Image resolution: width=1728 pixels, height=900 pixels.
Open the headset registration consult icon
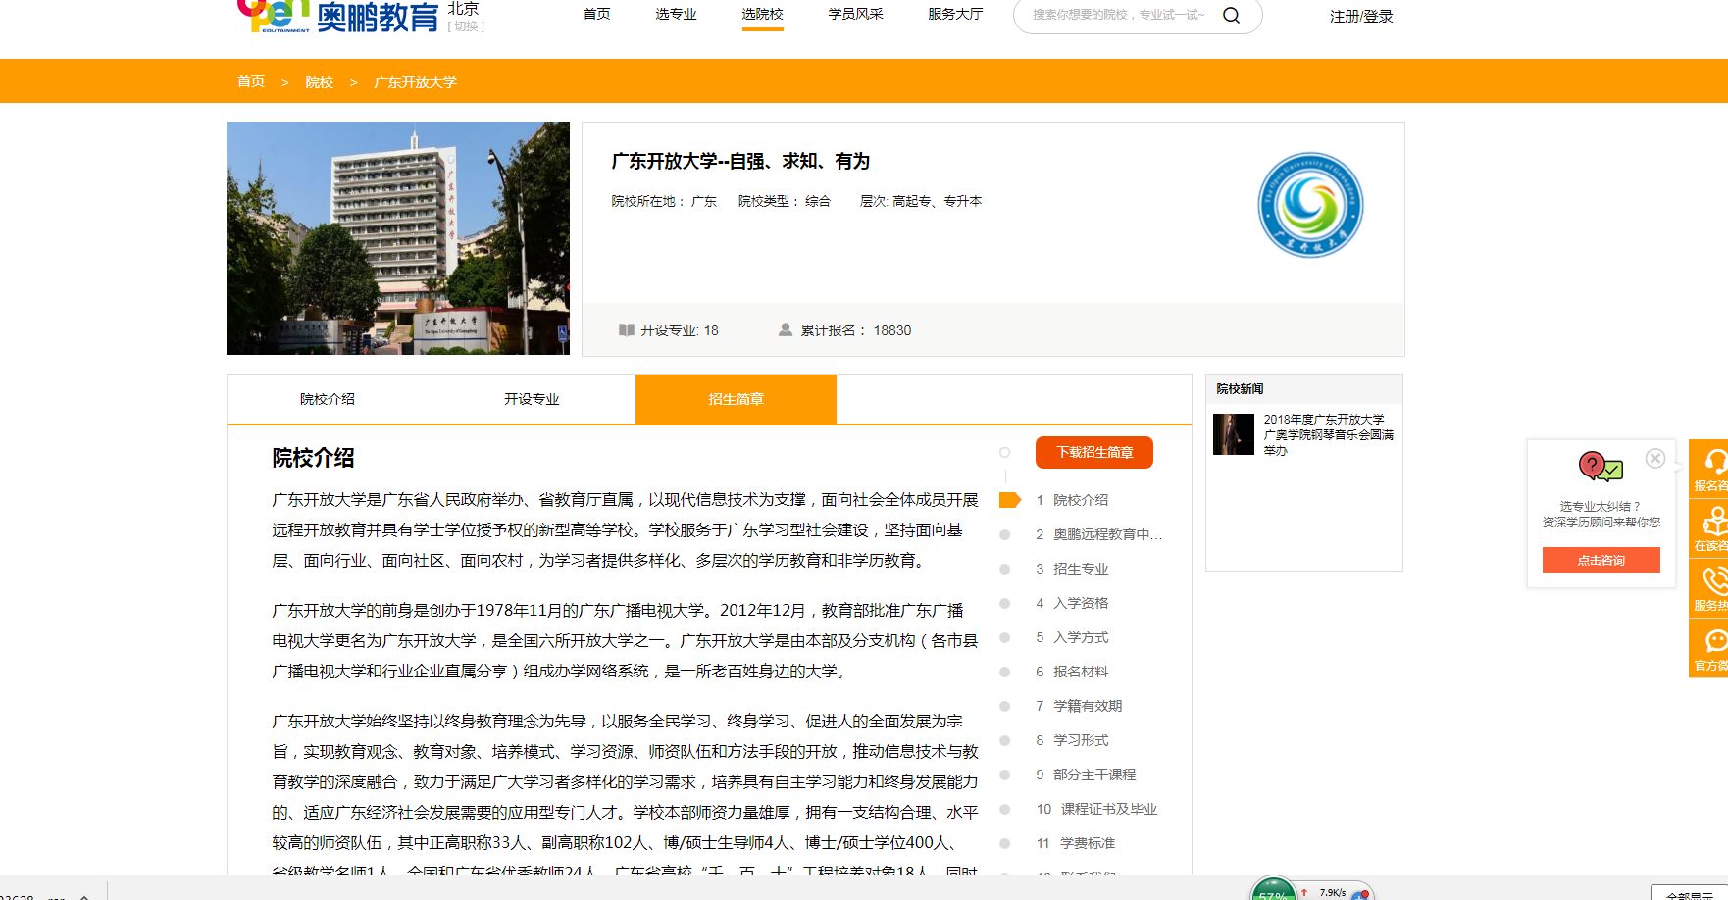(1714, 462)
